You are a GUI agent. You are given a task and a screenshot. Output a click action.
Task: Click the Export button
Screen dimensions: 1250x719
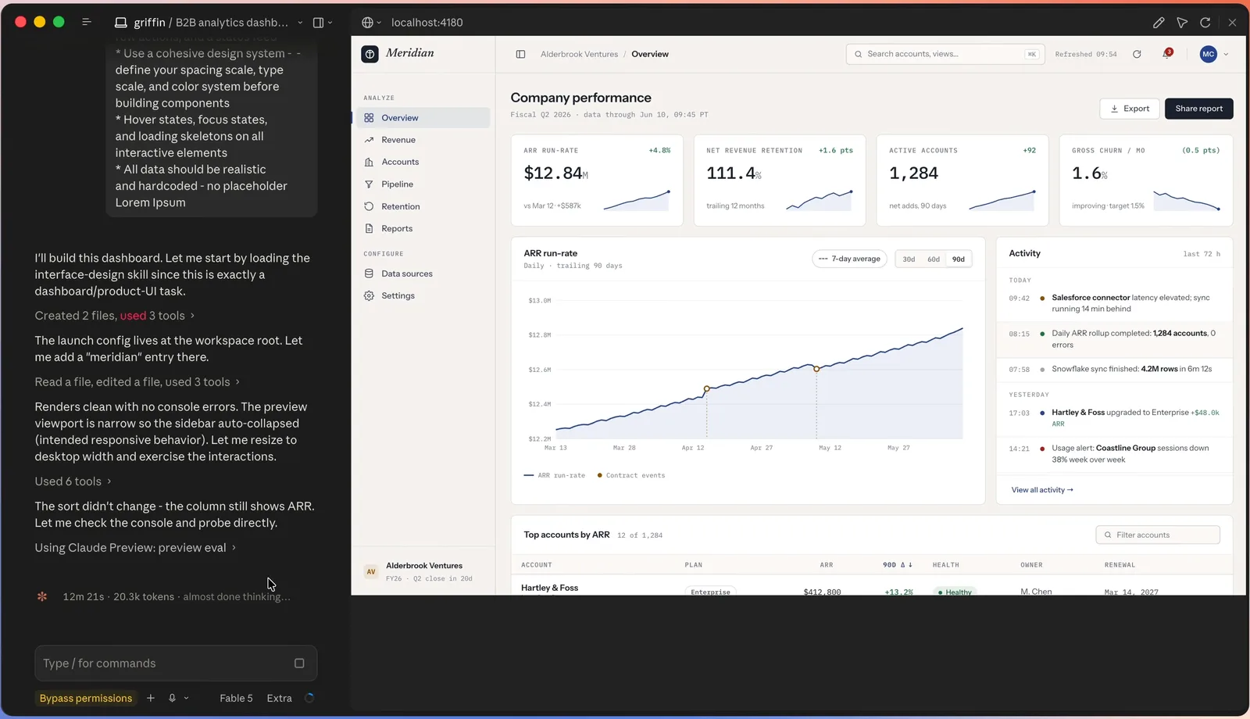coord(1130,109)
